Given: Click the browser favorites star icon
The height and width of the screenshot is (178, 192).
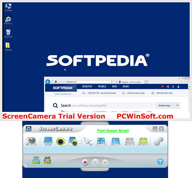Looking at the screenshot, I should click(185, 81).
